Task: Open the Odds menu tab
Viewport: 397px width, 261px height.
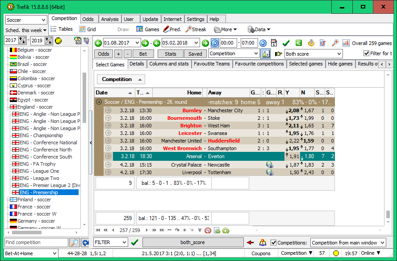Action: pos(88,19)
